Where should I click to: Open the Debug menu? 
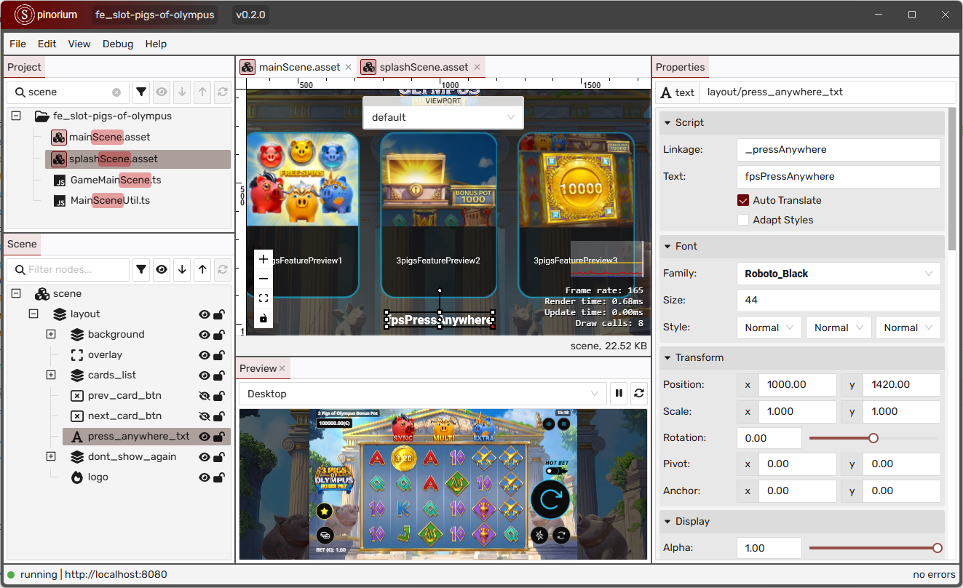tap(117, 44)
